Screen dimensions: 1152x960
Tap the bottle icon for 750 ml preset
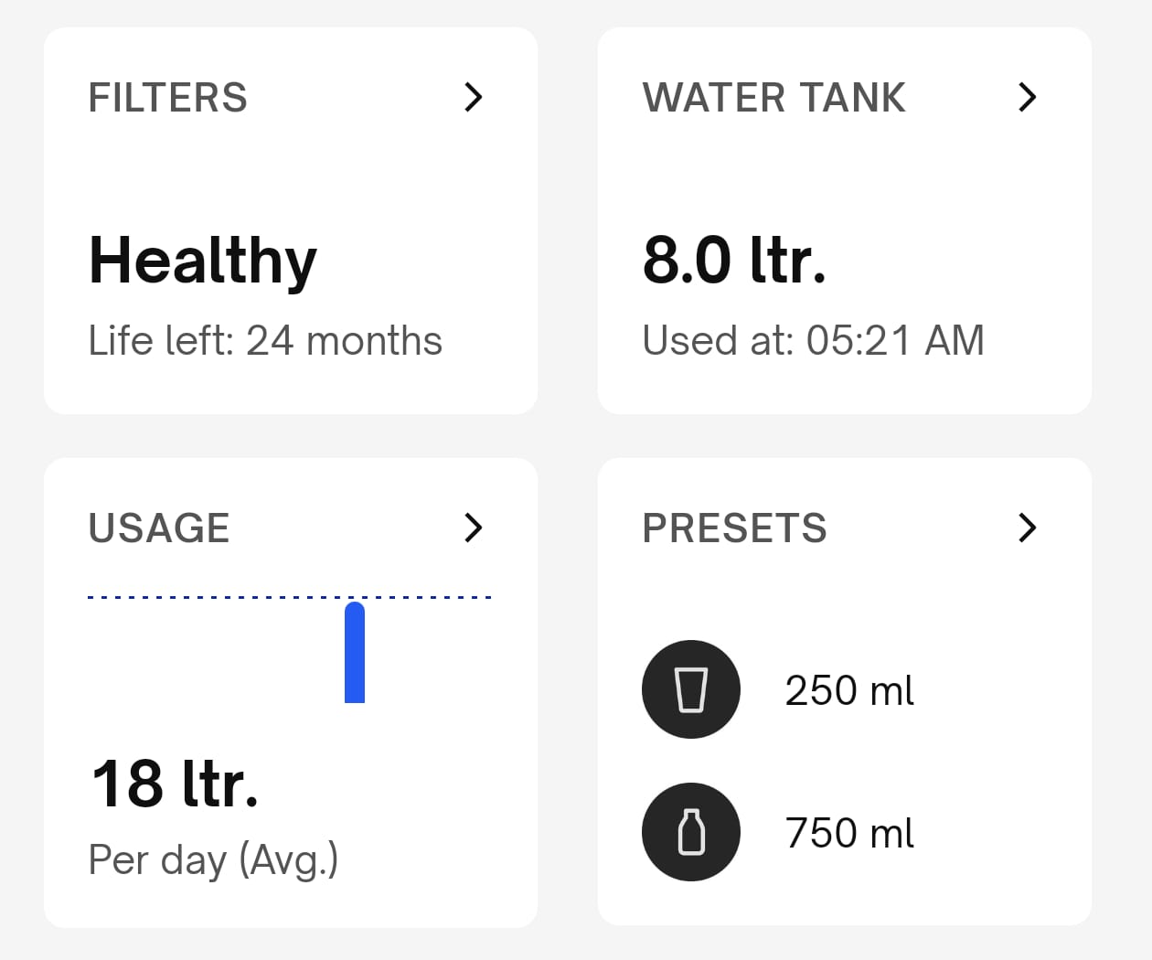pos(690,832)
